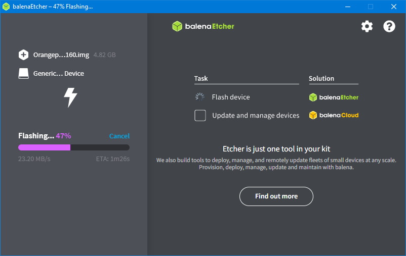
Task: Click the Generic Device target label
Action: click(x=59, y=73)
